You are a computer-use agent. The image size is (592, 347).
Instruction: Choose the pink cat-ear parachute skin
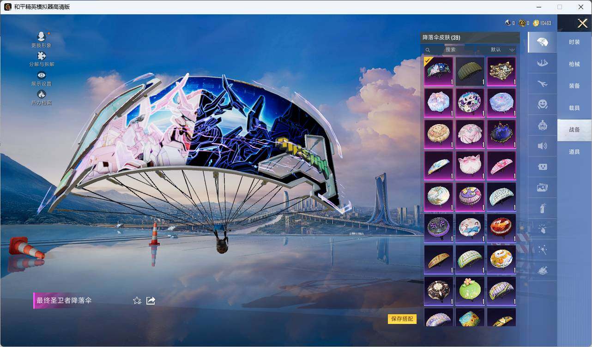(470, 165)
